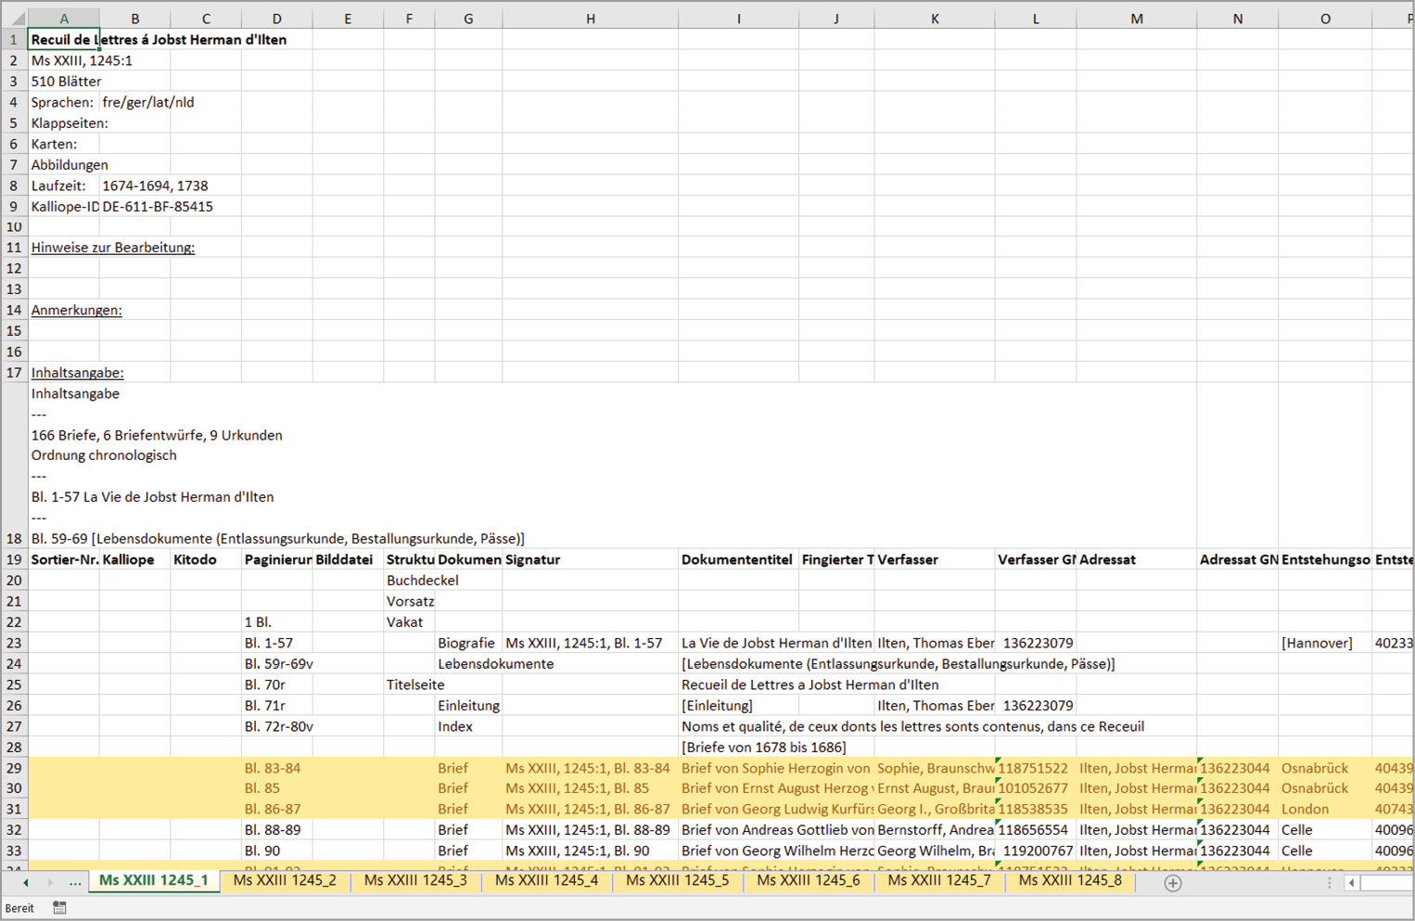This screenshot has height=921, width=1415.
Task: Select cell 'Ms XXIII, 1245:1, Bl. 85'
Action: coord(590,788)
